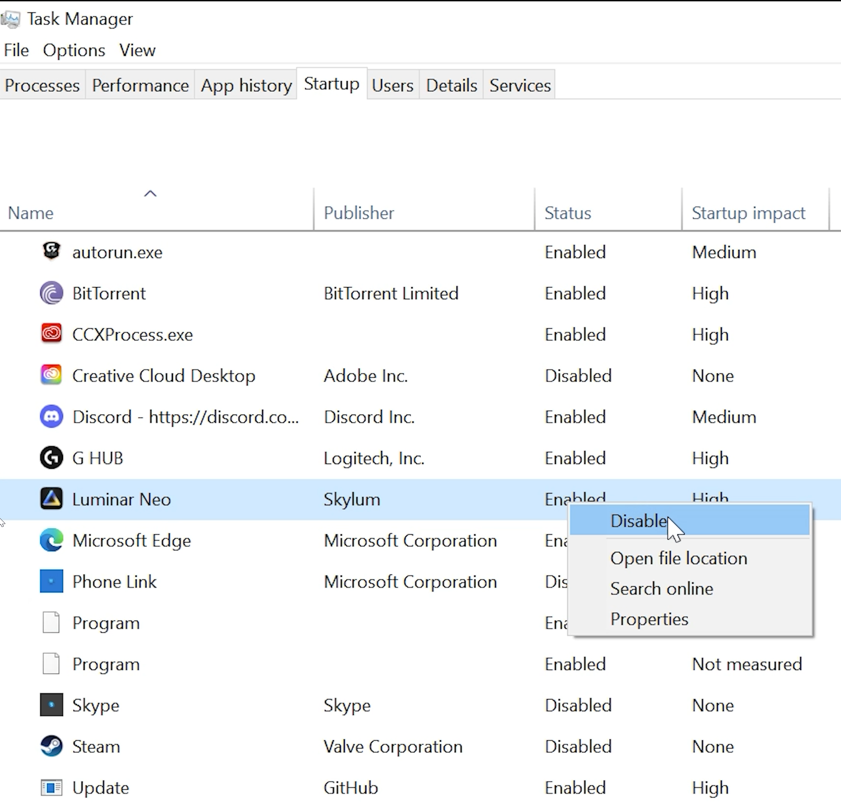The width and height of the screenshot is (841, 807).
Task: Select the Microsoft Edge icon
Action: pyautogui.click(x=51, y=540)
